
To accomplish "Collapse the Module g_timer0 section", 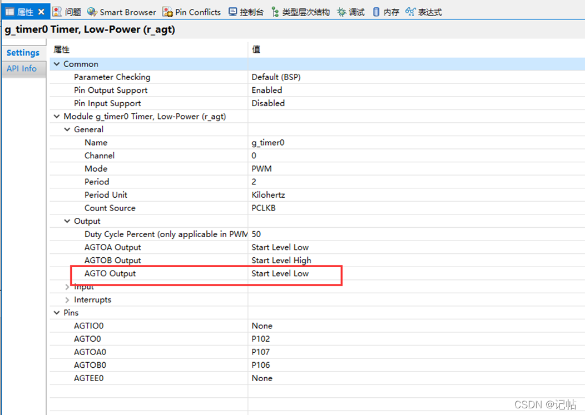I will (57, 116).
